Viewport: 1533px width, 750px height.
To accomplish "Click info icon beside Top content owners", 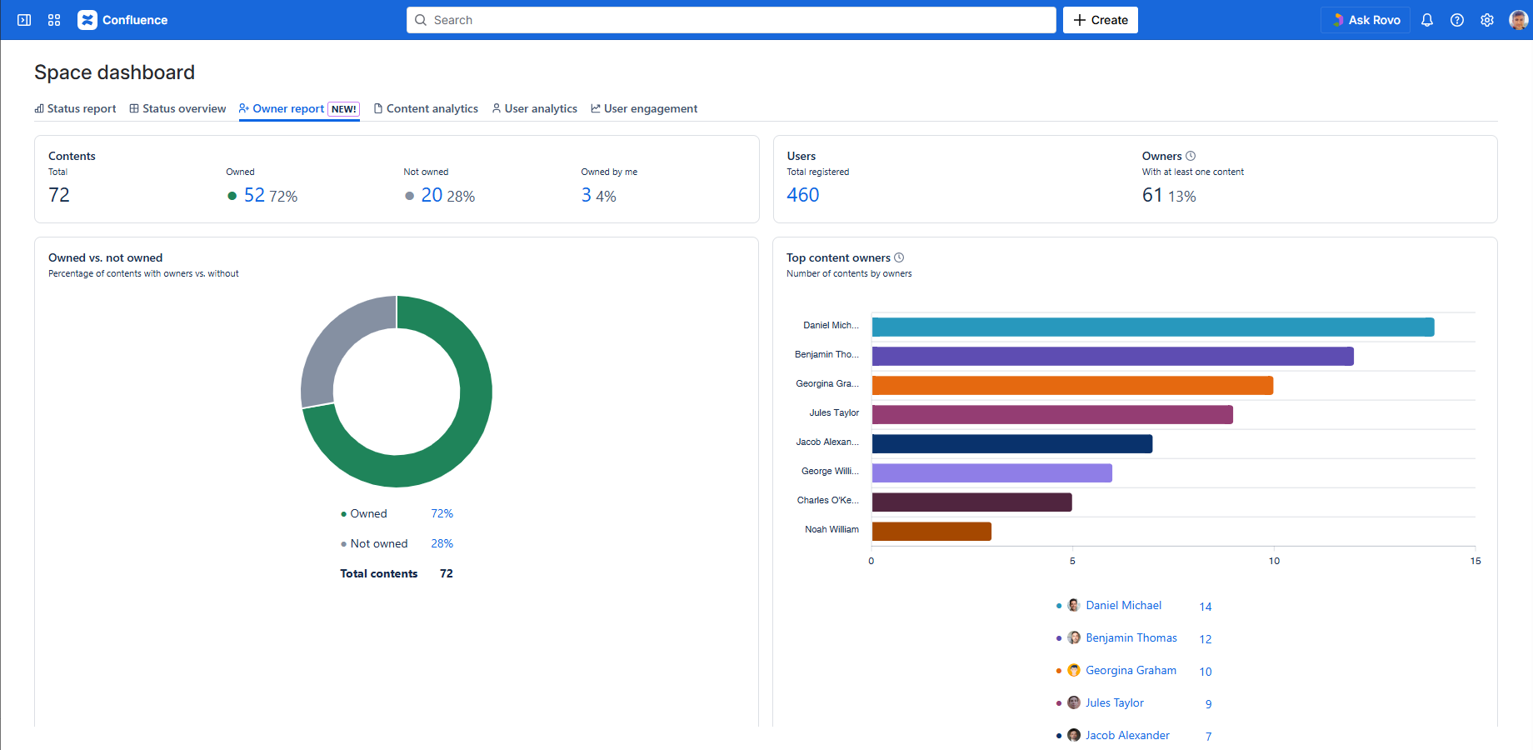I will (899, 257).
